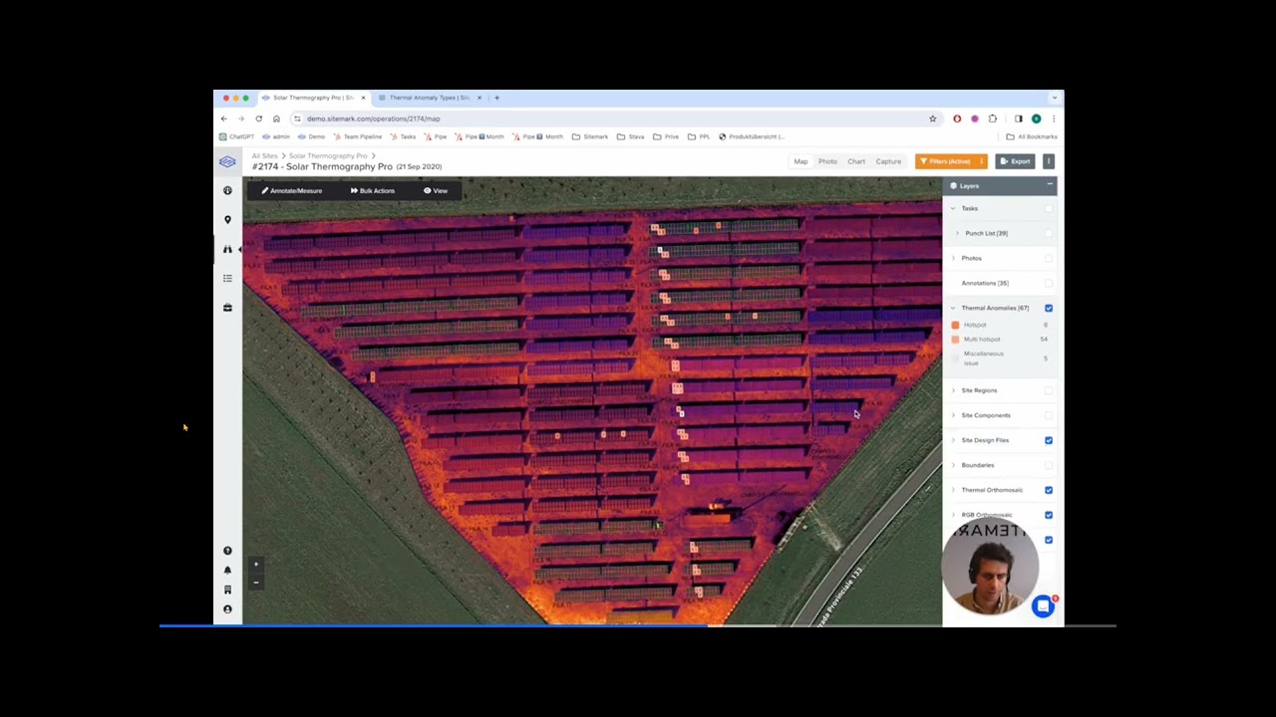Collapse the Thermal Anomalies group

pyautogui.click(x=953, y=308)
